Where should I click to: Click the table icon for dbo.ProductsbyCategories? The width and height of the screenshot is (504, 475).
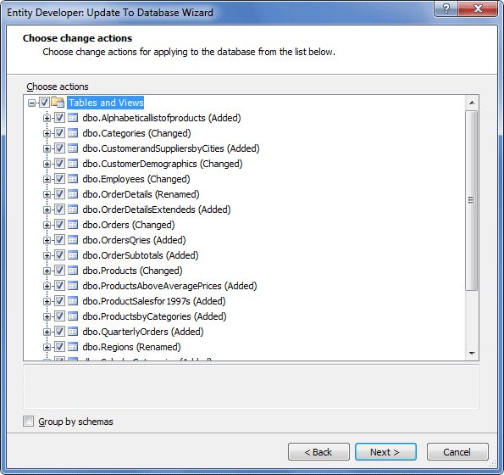pyautogui.click(x=73, y=316)
